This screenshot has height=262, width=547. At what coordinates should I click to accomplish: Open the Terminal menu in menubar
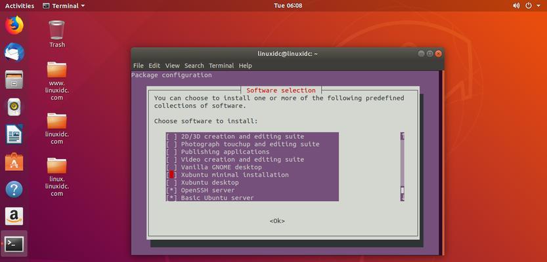pos(221,65)
